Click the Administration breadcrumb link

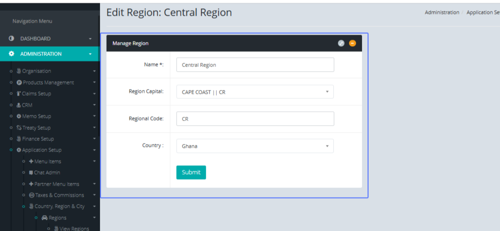tap(442, 12)
